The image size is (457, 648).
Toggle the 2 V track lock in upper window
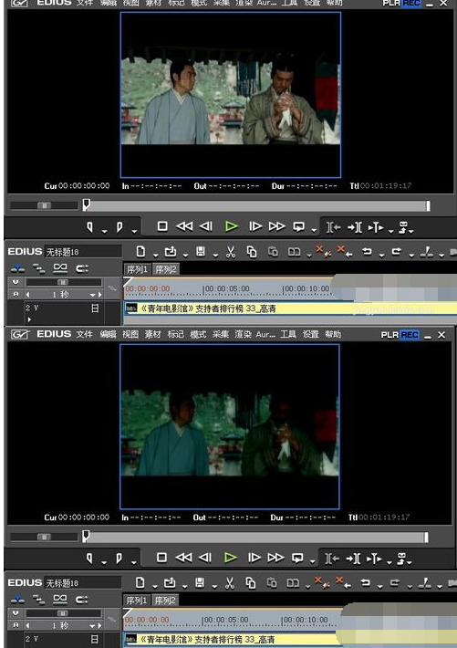(x=95, y=308)
